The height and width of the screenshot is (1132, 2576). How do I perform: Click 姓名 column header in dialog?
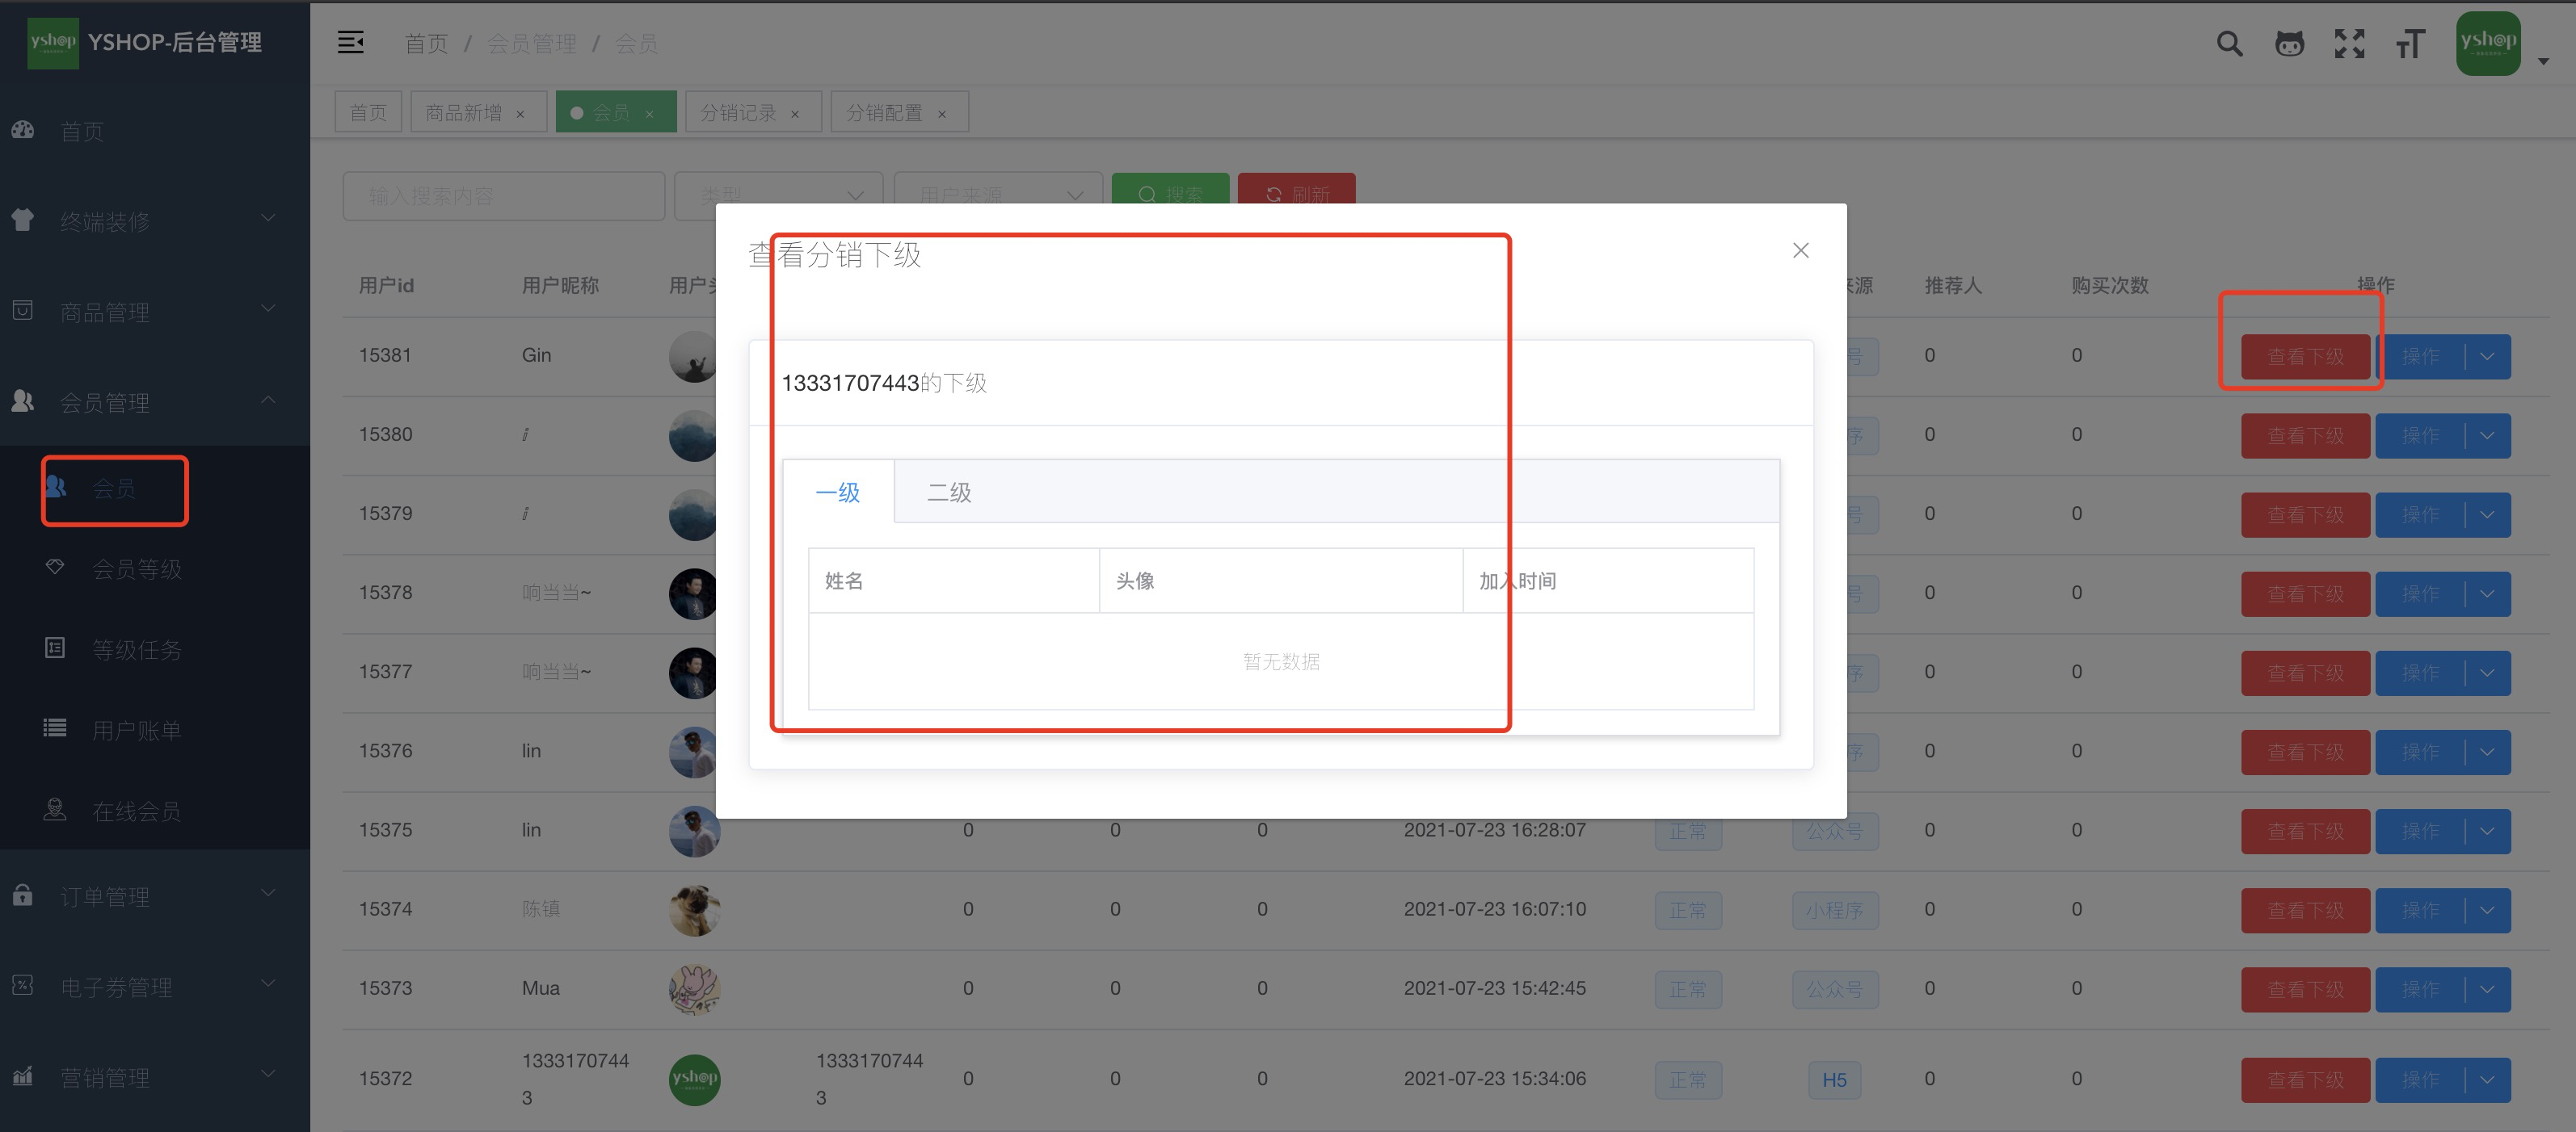(954, 581)
